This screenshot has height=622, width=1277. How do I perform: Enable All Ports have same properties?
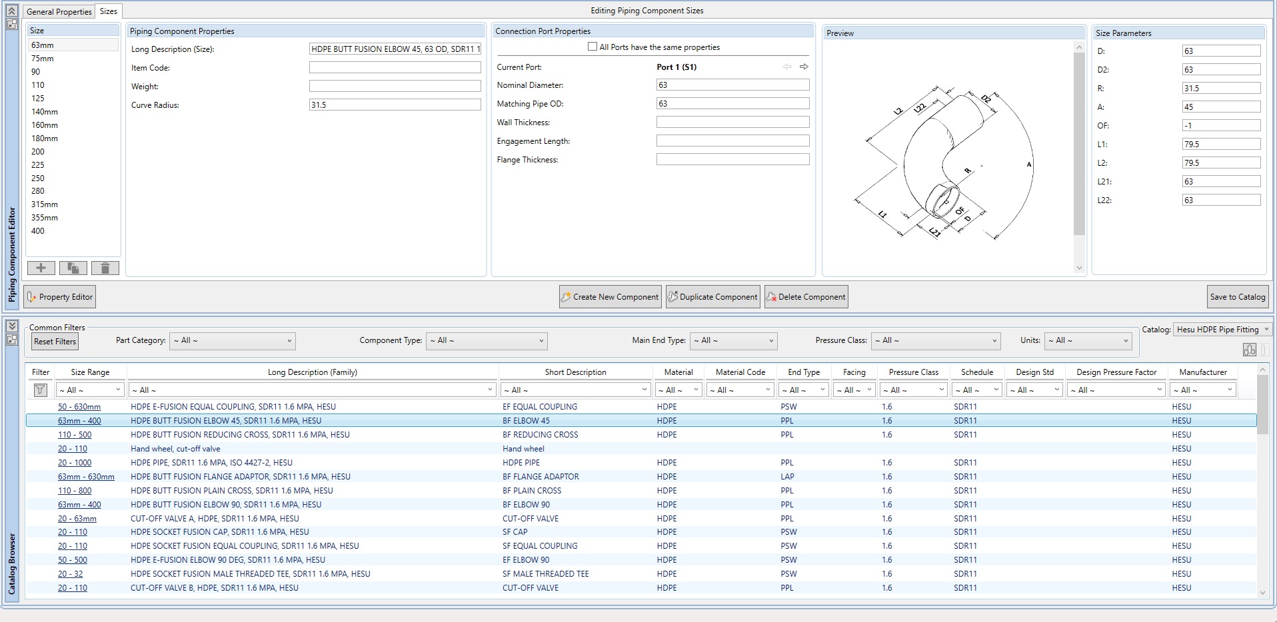pyautogui.click(x=593, y=47)
